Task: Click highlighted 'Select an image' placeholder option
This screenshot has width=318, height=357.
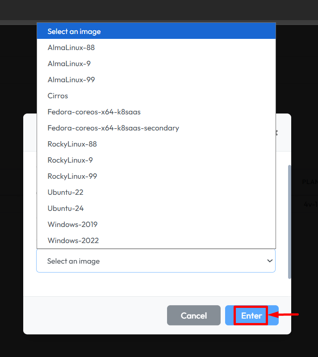Action: coord(74,31)
